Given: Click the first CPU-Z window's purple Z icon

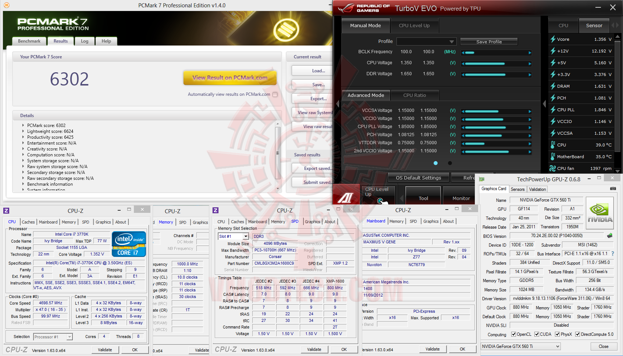Looking at the screenshot, I should (6, 211).
